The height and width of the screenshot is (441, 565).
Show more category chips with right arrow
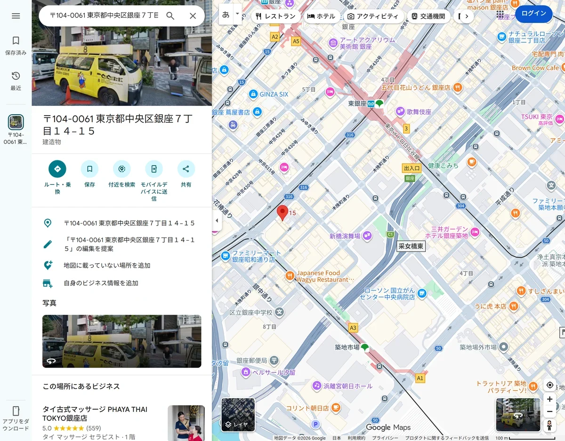click(466, 16)
